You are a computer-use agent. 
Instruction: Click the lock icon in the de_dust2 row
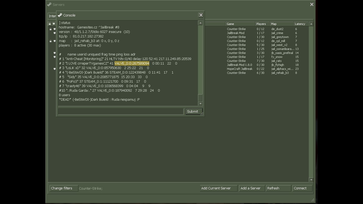tap(50, 29)
